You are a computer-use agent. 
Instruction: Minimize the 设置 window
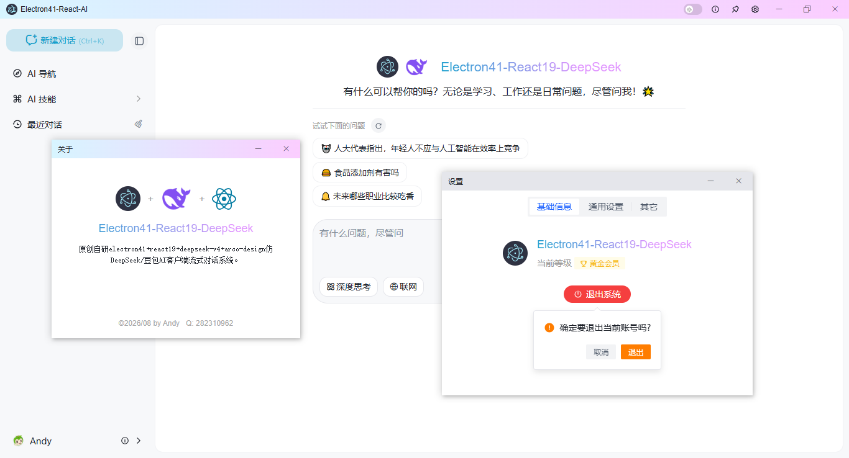point(711,181)
